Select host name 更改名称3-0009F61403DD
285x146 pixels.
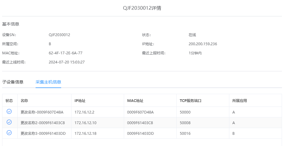click(43, 134)
